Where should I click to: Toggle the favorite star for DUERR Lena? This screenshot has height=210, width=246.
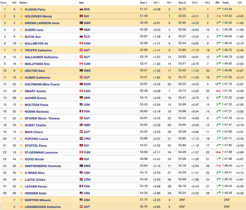coord(21,30)
